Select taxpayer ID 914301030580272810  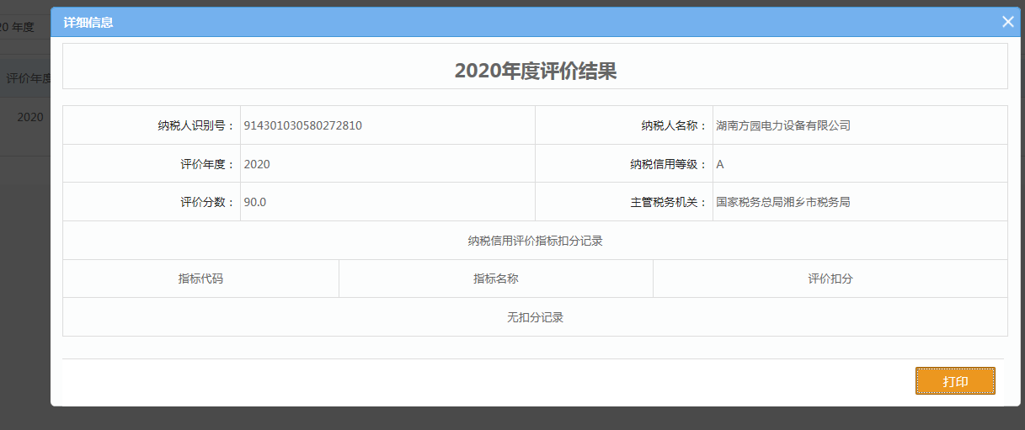[303, 125]
